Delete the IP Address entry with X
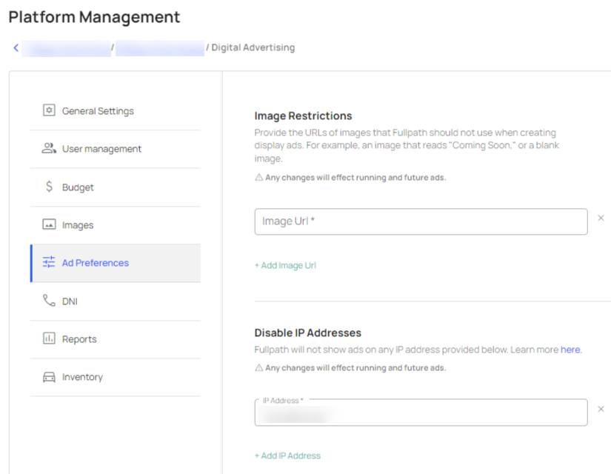 coord(601,409)
